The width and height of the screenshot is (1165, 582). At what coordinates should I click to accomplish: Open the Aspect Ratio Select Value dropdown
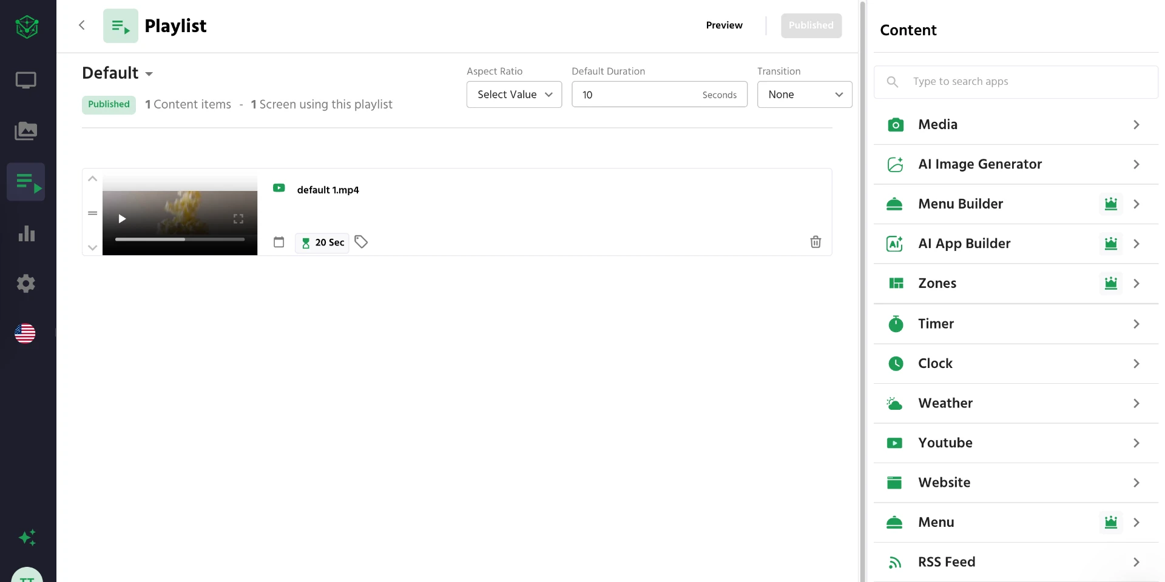pyautogui.click(x=514, y=95)
